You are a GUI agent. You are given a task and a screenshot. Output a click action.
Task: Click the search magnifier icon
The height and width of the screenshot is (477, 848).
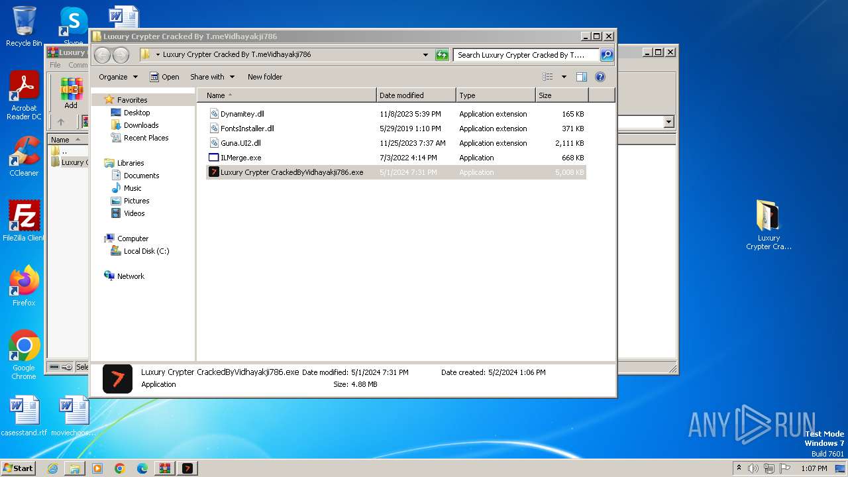pos(606,55)
